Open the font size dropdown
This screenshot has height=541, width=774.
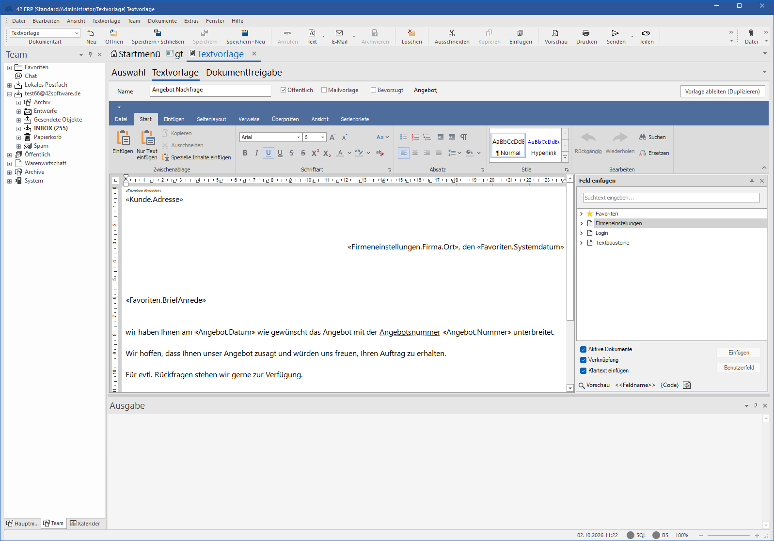coord(323,137)
